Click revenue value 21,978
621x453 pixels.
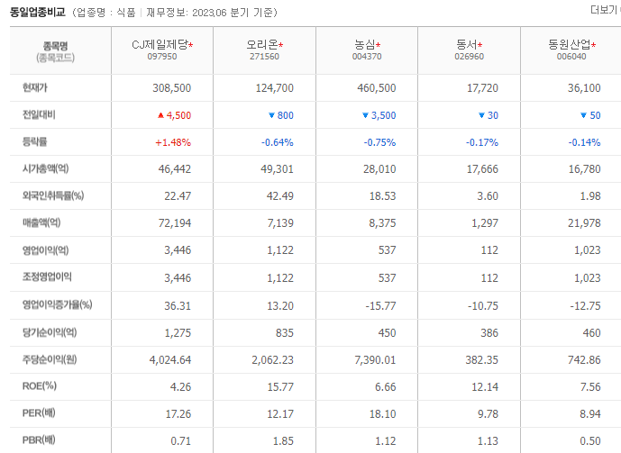tap(585, 223)
